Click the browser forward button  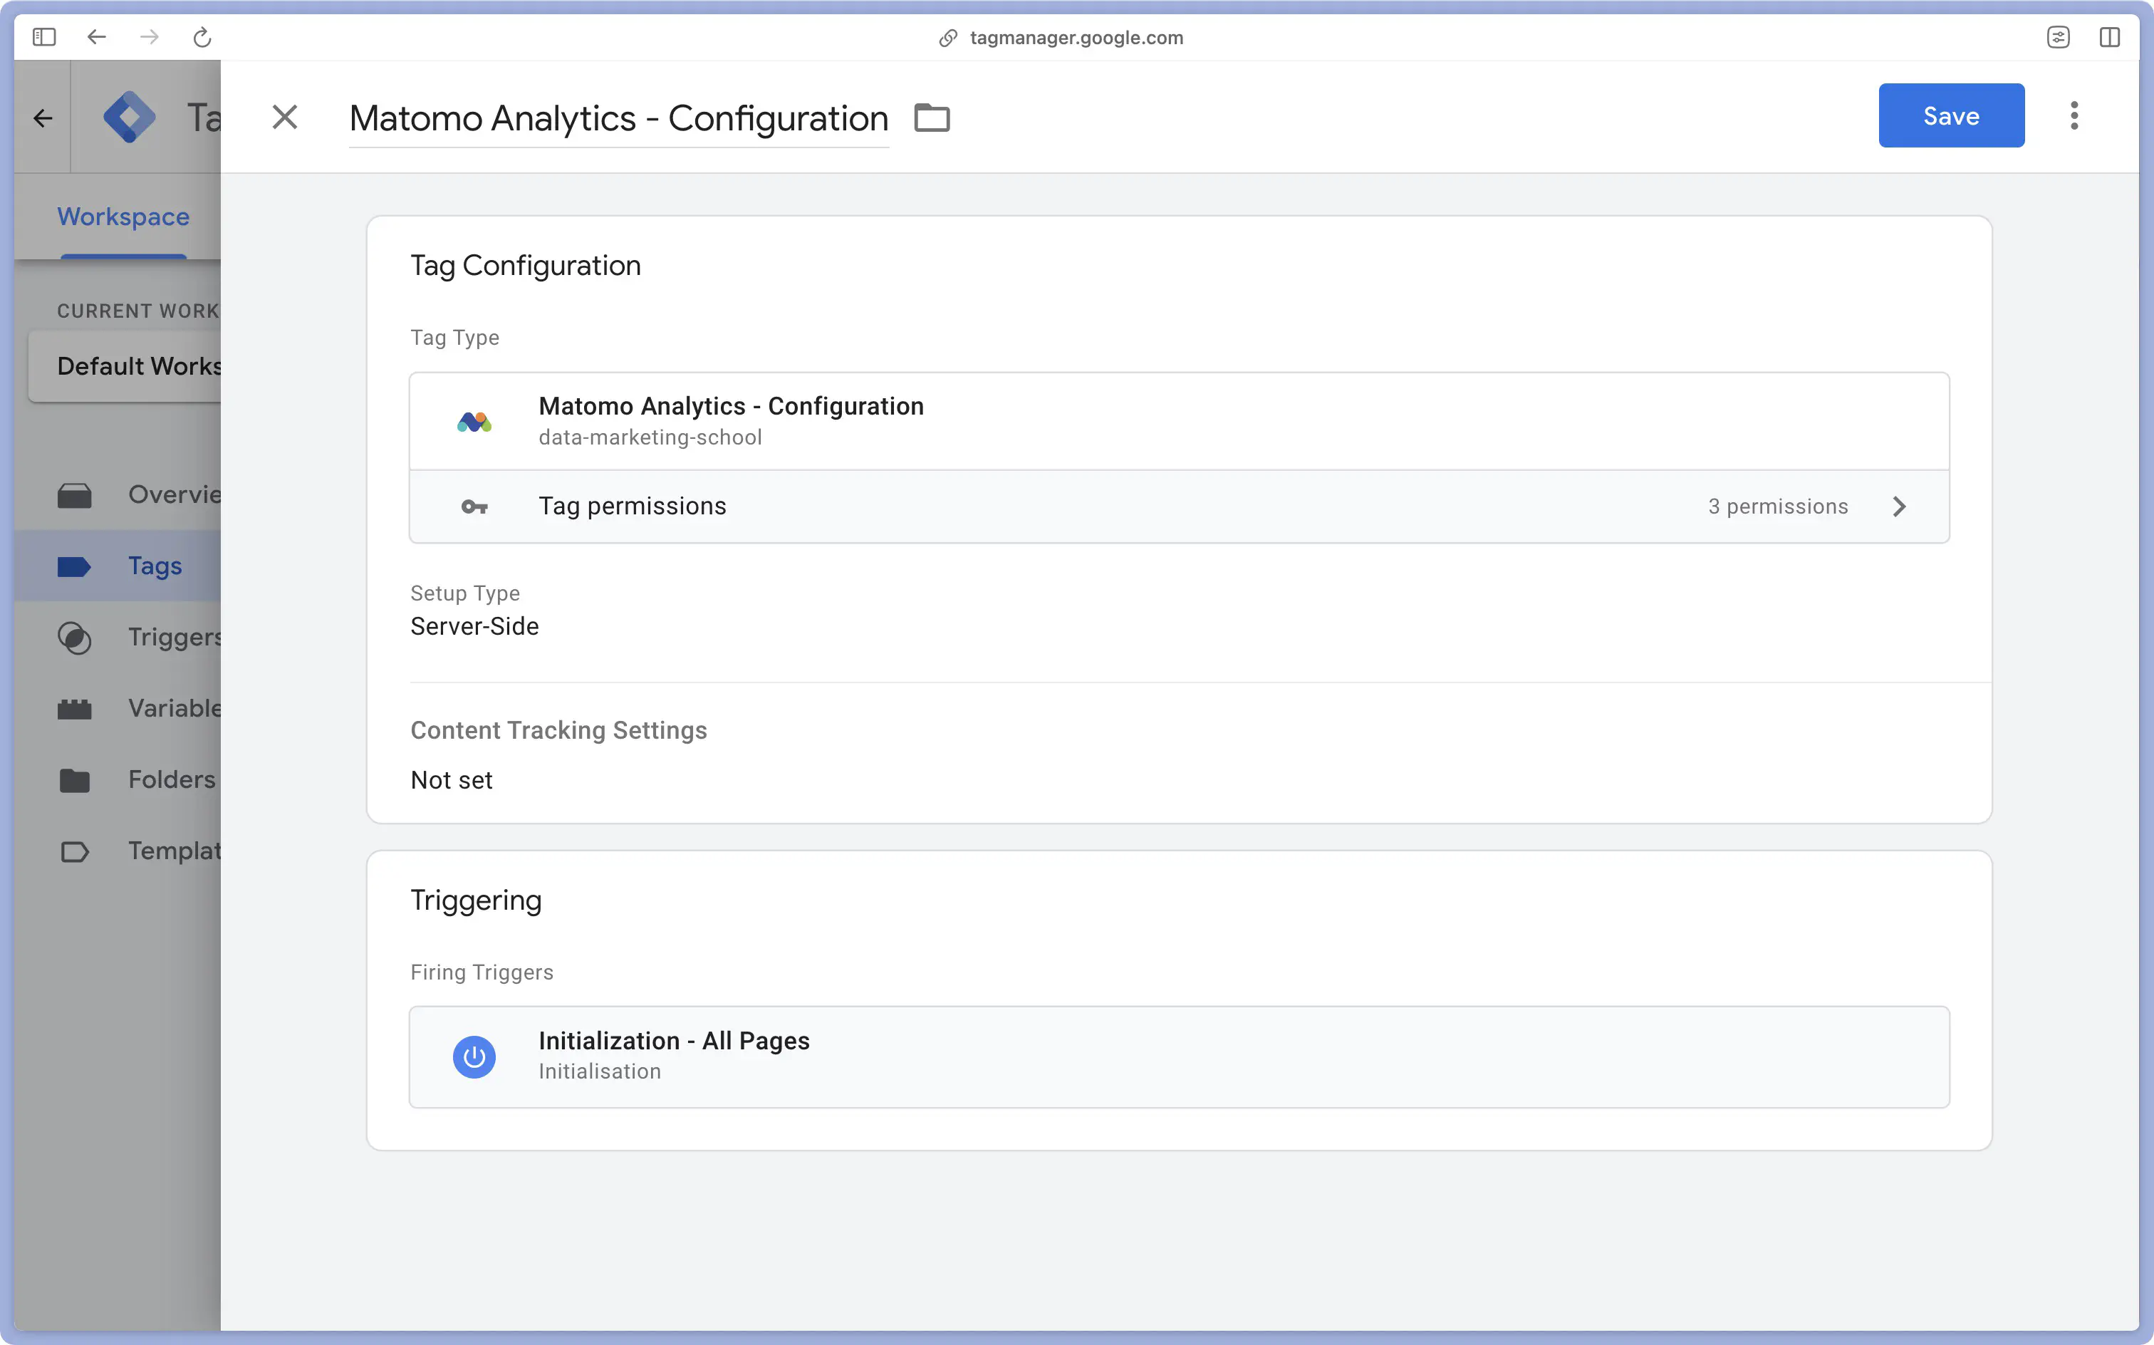click(x=150, y=37)
